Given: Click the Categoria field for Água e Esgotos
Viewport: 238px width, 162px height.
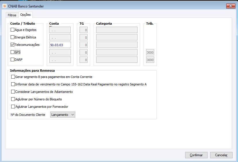Looking at the screenshot, I should pyautogui.click(x=117, y=30).
